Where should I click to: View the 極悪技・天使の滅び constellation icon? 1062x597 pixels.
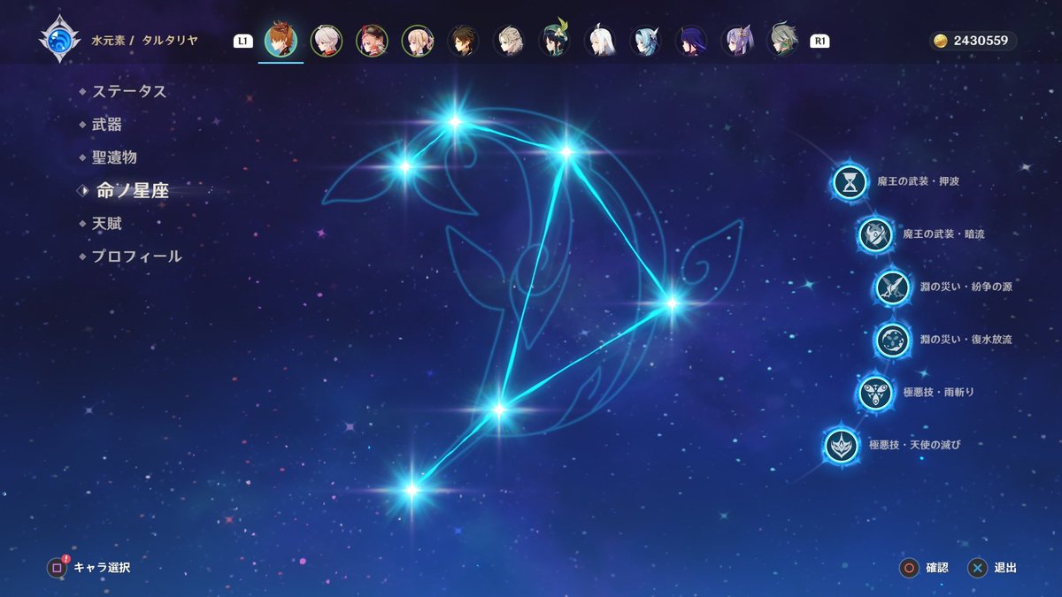(x=842, y=445)
